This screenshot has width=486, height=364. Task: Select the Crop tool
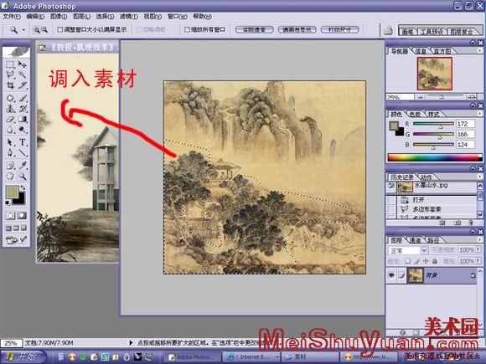click(10, 85)
